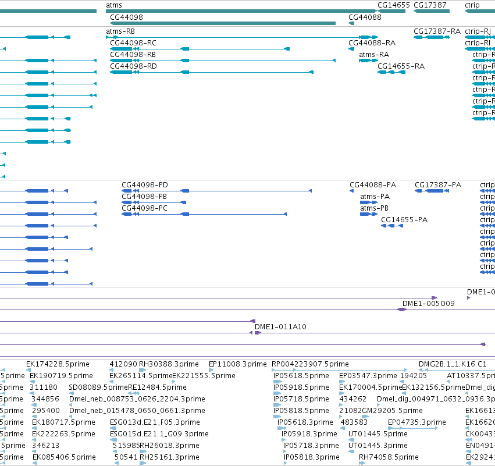Click the atms gene label

pyautogui.click(x=113, y=5)
